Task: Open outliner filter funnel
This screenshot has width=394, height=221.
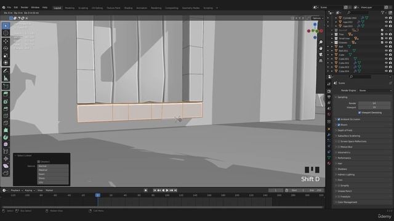Action: (383, 12)
